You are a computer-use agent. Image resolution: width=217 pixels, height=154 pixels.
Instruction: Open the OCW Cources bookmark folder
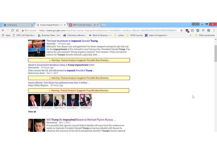[135, 35]
